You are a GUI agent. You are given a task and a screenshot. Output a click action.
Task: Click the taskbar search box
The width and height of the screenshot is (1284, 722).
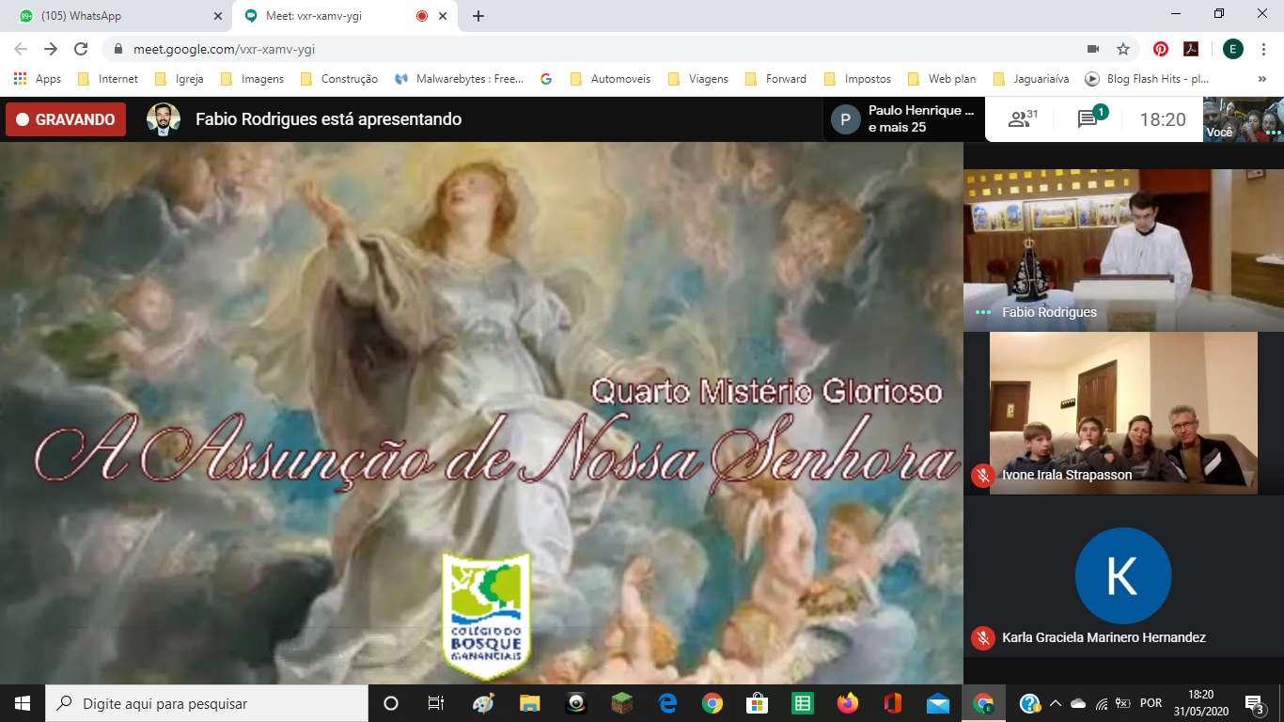pos(207,703)
